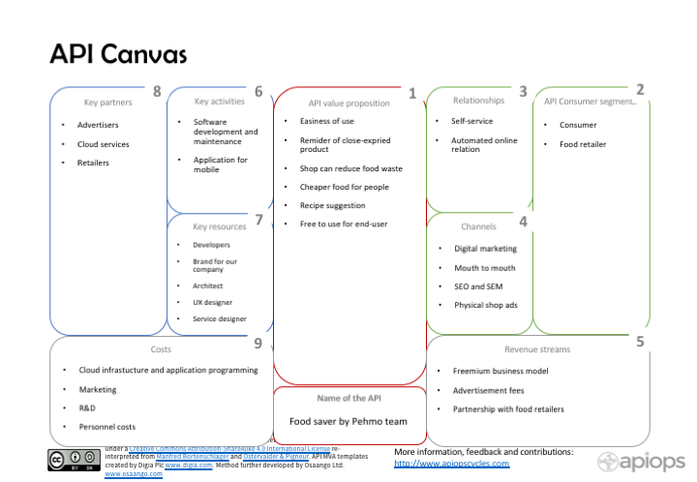Click Easiness of use text

pyautogui.click(x=327, y=121)
